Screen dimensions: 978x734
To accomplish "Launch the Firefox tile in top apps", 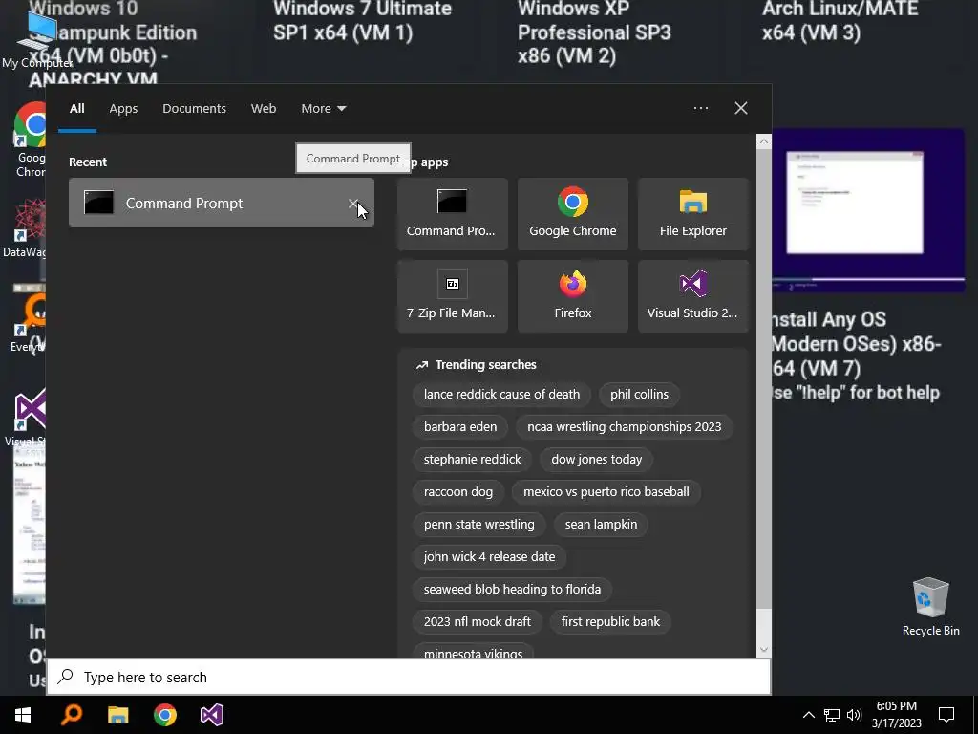I will click(573, 296).
